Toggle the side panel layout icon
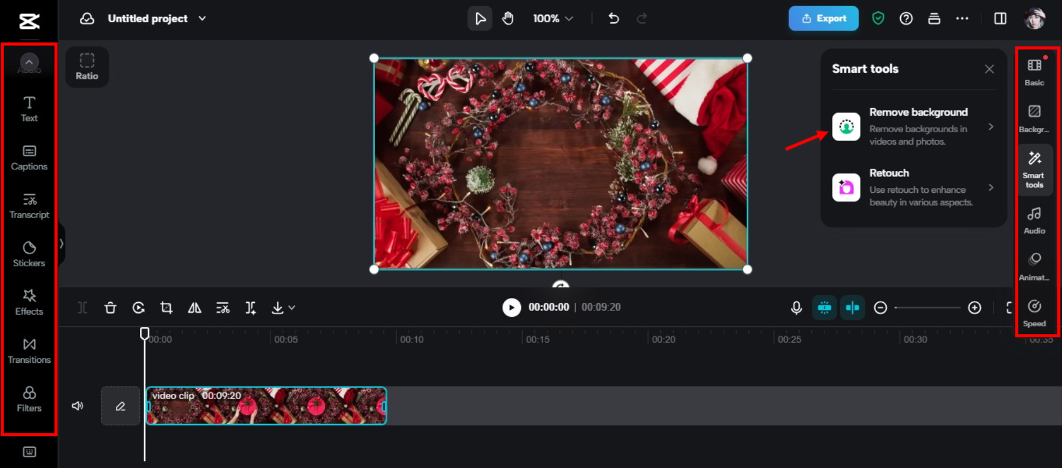The height and width of the screenshot is (468, 1063). pos(1000,19)
